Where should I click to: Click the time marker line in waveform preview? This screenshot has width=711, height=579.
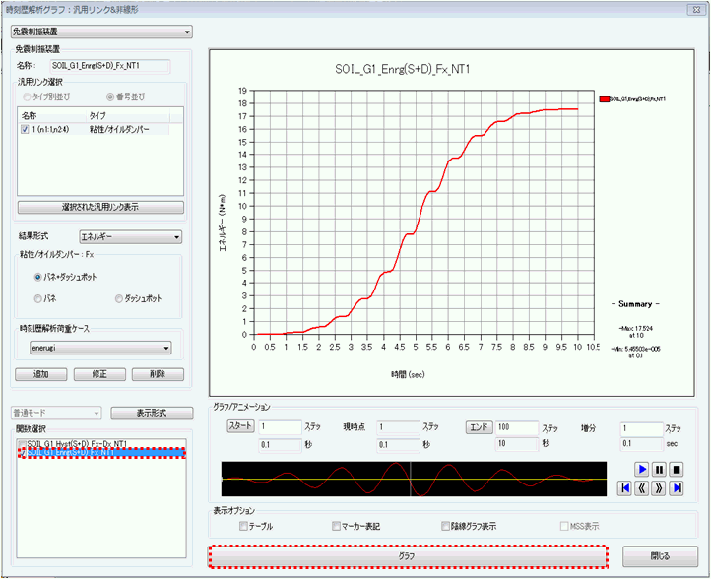(x=411, y=480)
